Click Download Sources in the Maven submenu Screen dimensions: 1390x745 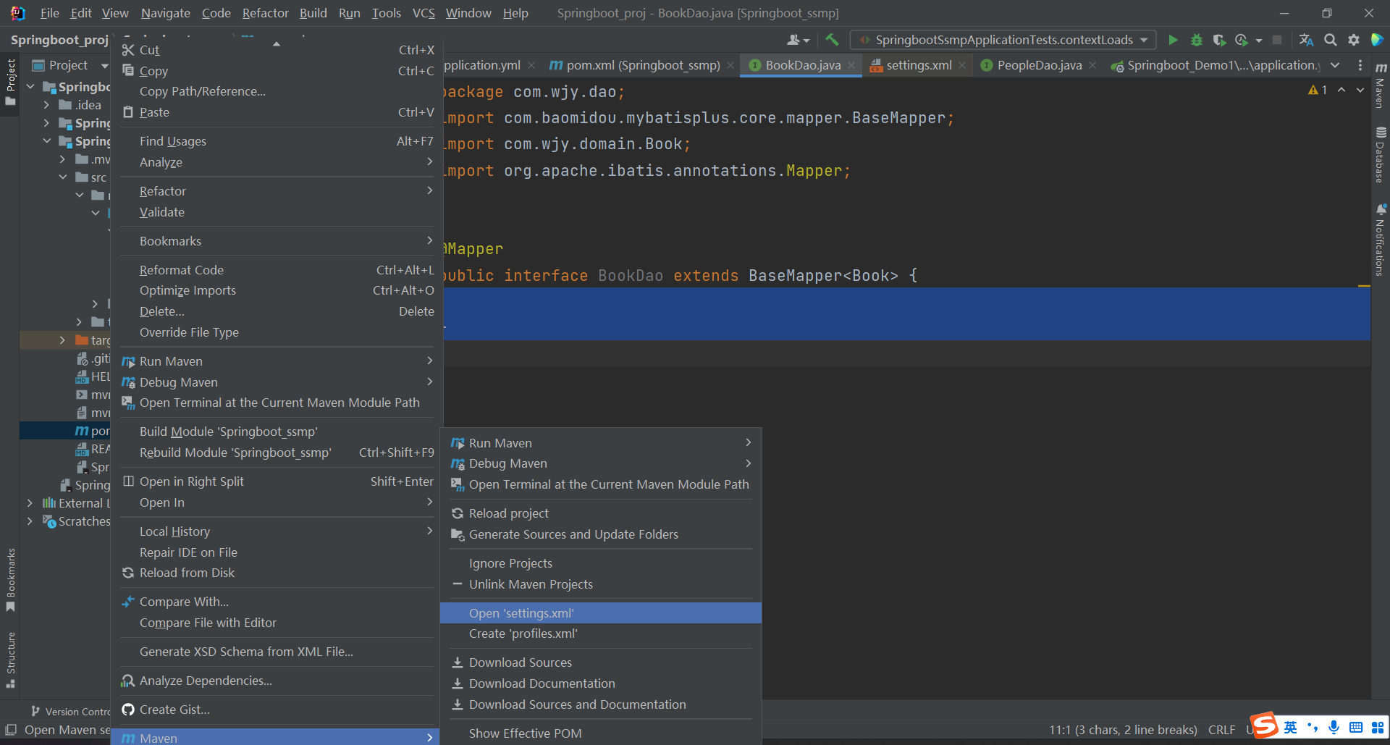[520, 662]
